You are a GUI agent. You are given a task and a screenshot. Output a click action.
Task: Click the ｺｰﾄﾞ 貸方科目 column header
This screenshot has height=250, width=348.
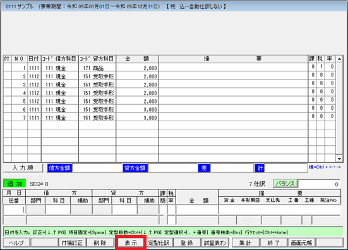(97, 59)
